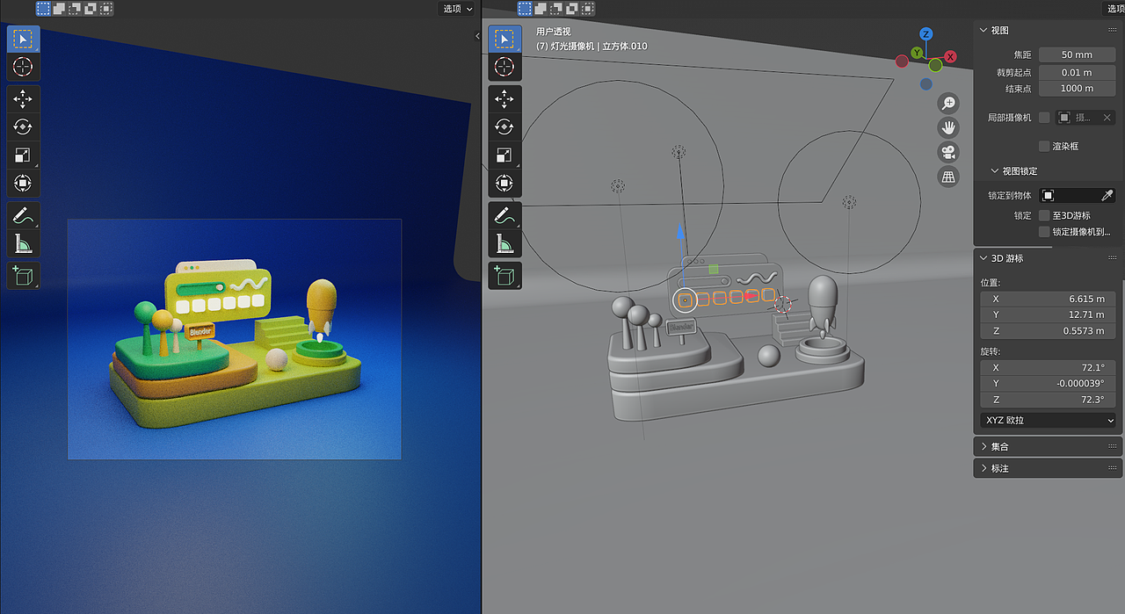Click the cursor position Z 0.5573 m field

[1049, 331]
